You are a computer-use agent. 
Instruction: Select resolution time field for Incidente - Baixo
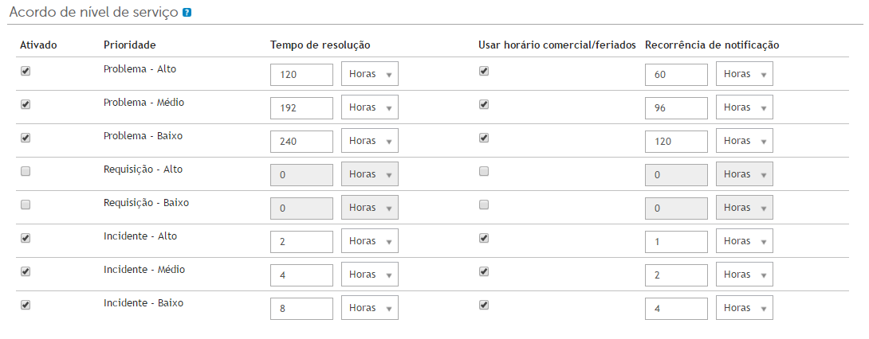point(301,309)
